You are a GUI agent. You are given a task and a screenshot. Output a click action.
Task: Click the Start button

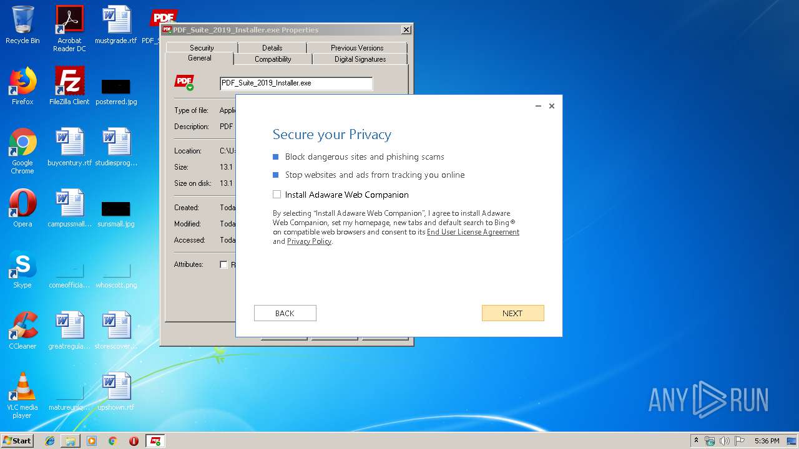click(x=17, y=441)
